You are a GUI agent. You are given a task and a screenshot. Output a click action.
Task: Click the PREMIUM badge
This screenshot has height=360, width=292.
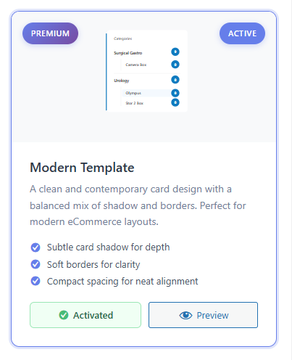50,33
